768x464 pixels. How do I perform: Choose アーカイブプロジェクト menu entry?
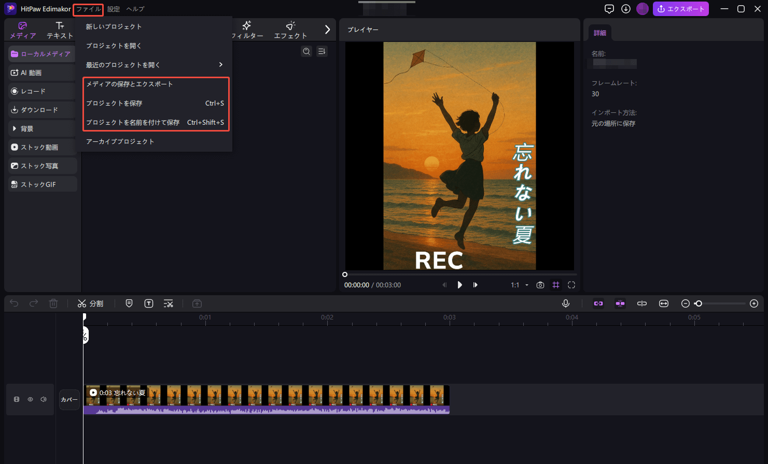[155, 141]
